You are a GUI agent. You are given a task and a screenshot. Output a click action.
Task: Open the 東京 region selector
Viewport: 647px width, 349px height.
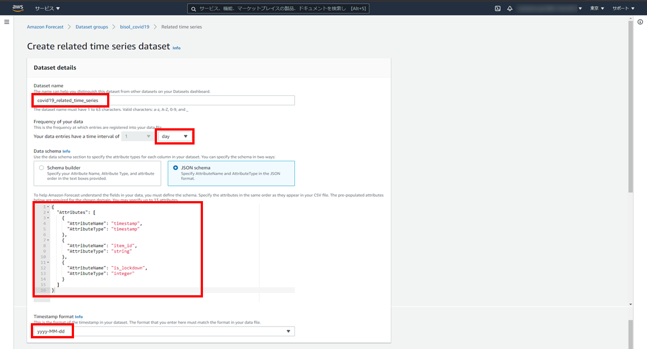click(597, 8)
